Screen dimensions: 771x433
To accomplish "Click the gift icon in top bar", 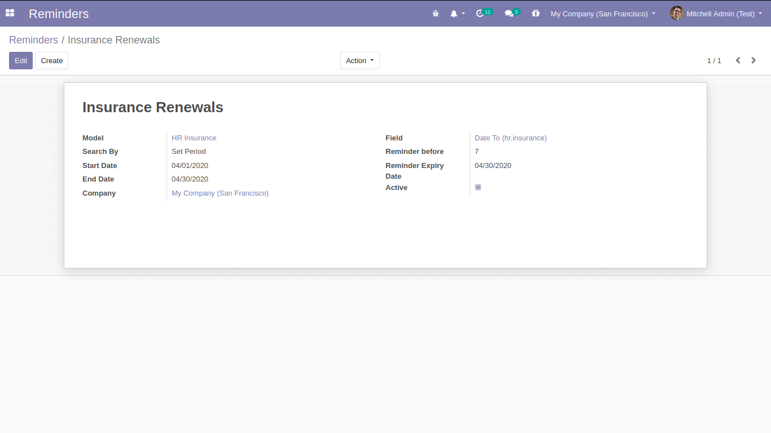I will pos(536,14).
